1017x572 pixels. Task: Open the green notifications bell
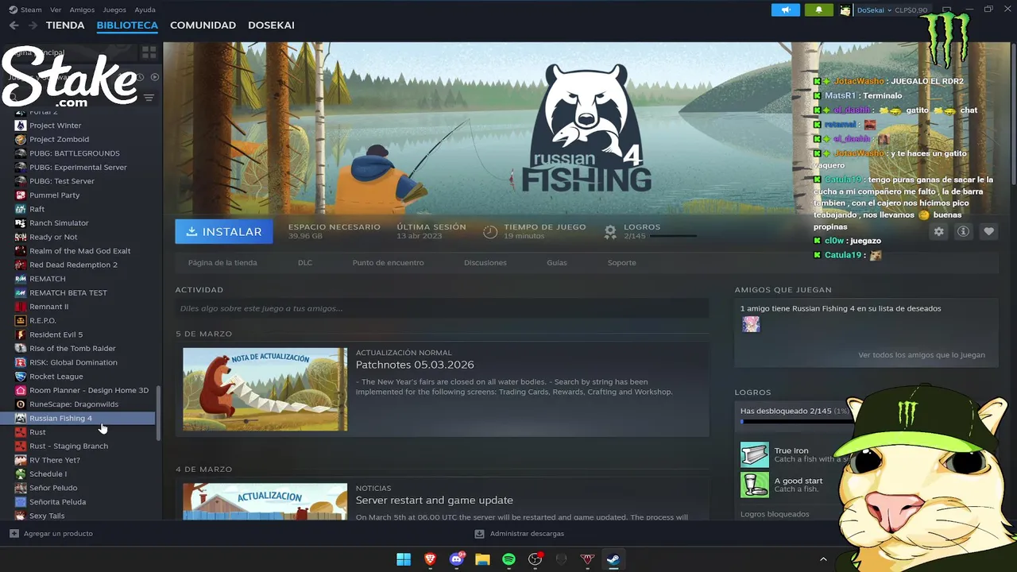coord(818,10)
